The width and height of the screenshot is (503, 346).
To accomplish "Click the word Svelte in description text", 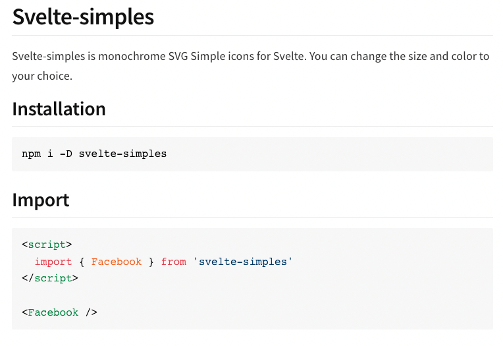I will 288,56.
